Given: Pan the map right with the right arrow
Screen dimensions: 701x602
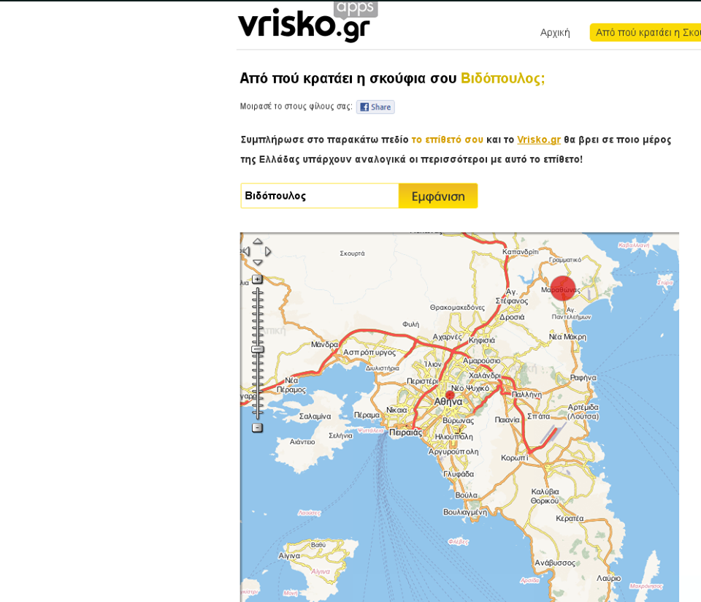Looking at the screenshot, I should [268, 252].
